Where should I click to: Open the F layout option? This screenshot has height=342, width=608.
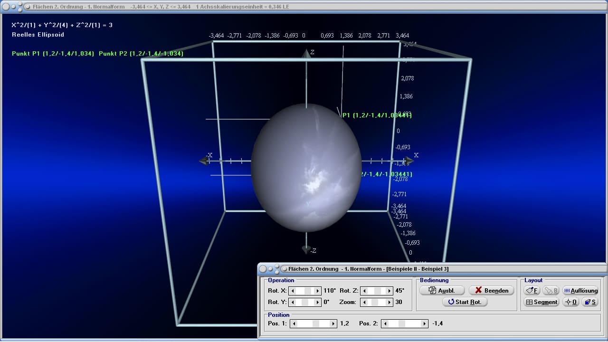(x=532, y=290)
